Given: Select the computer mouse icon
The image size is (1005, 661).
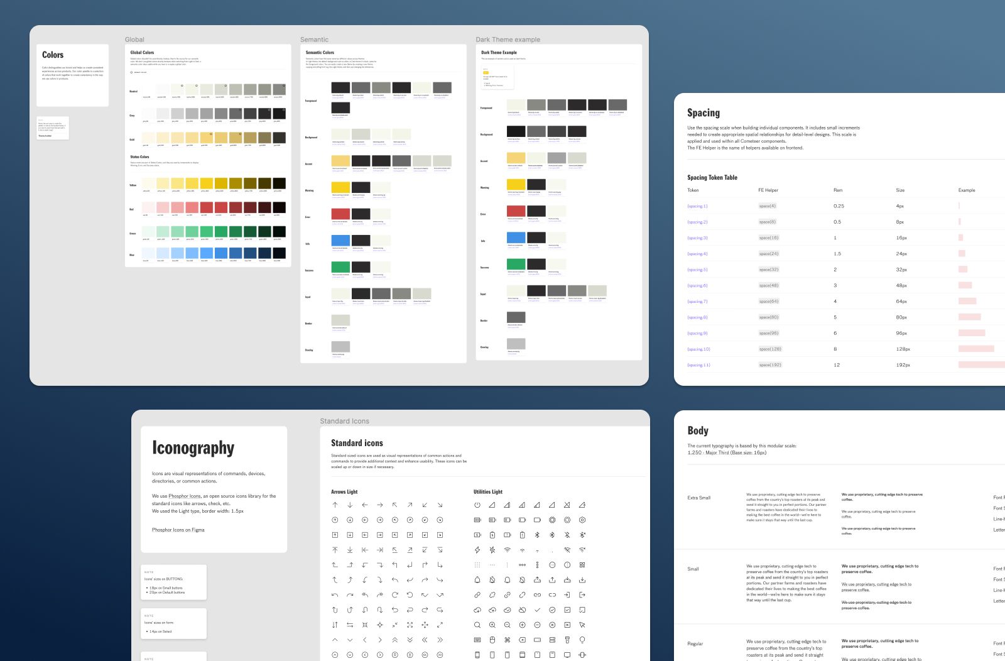Looking at the screenshot, I should tap(492, 640).
